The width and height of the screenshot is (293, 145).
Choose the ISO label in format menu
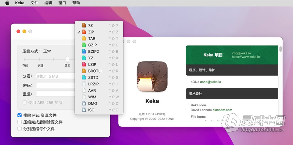tap(91, 110)
